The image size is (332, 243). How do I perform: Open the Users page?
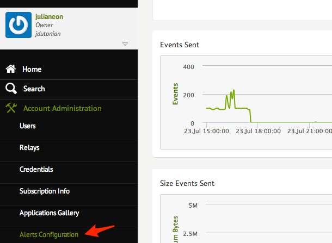click(28, 126)
